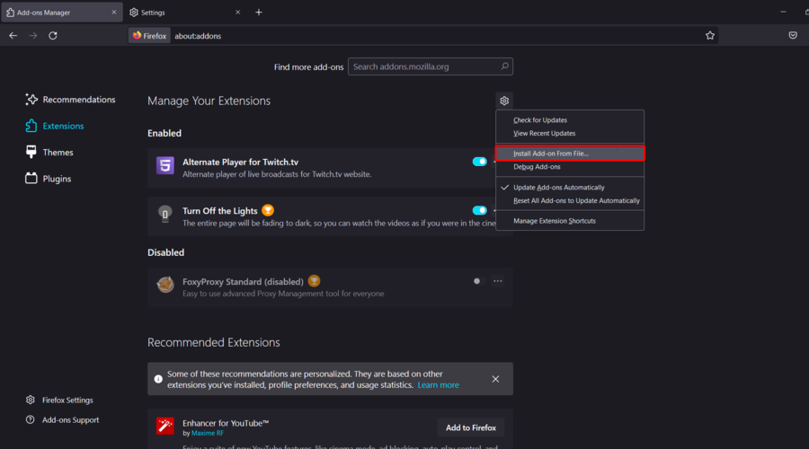Image resolution: width=809 pixels, height=449 pixels.
Task: Click FoxyProxy Standard (disabled) title
Action: tap(243, 281)
